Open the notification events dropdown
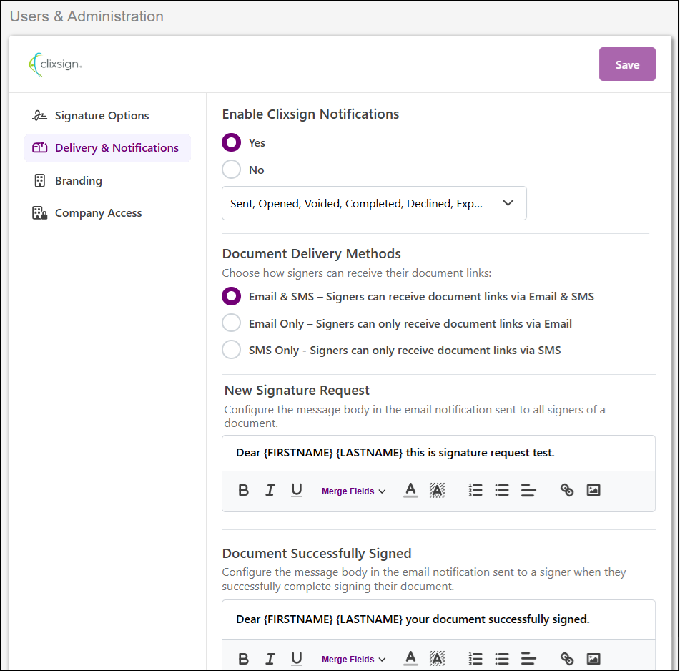The height and width of the screenshot is (671, 680). point(374,203)
